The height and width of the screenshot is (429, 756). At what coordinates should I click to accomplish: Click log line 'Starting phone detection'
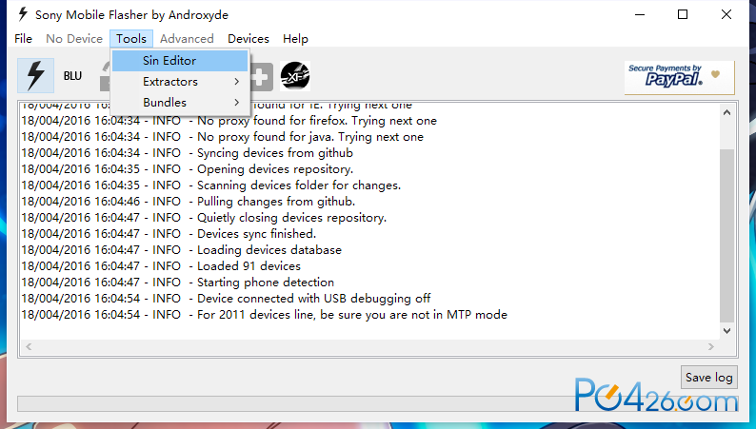(x=177, y=283)
